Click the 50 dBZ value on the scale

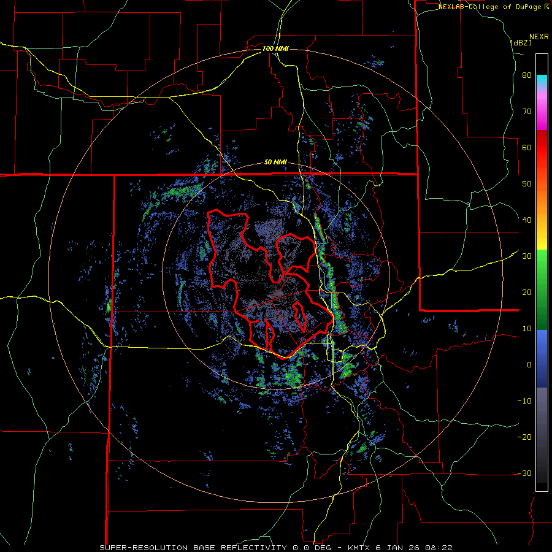527,184
